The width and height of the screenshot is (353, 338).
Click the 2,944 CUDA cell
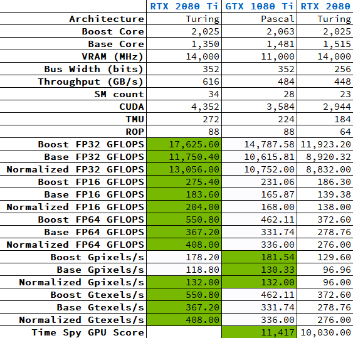[325, 107]
